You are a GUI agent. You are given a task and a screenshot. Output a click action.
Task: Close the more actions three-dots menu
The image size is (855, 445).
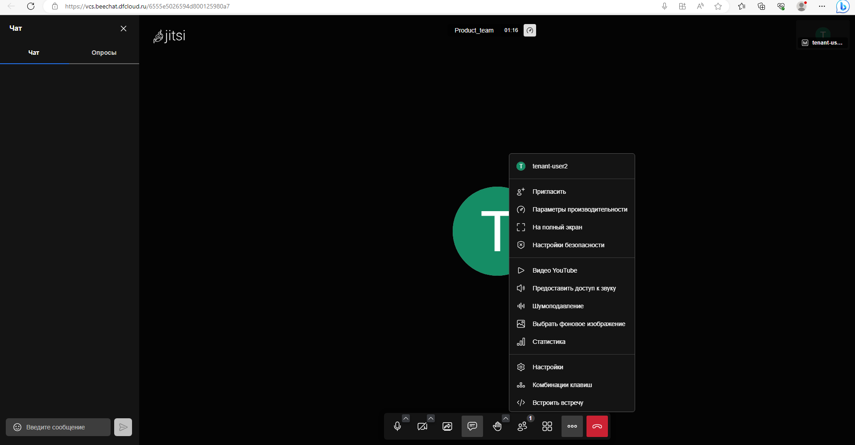pyautogui.click(x=572, y=426)
